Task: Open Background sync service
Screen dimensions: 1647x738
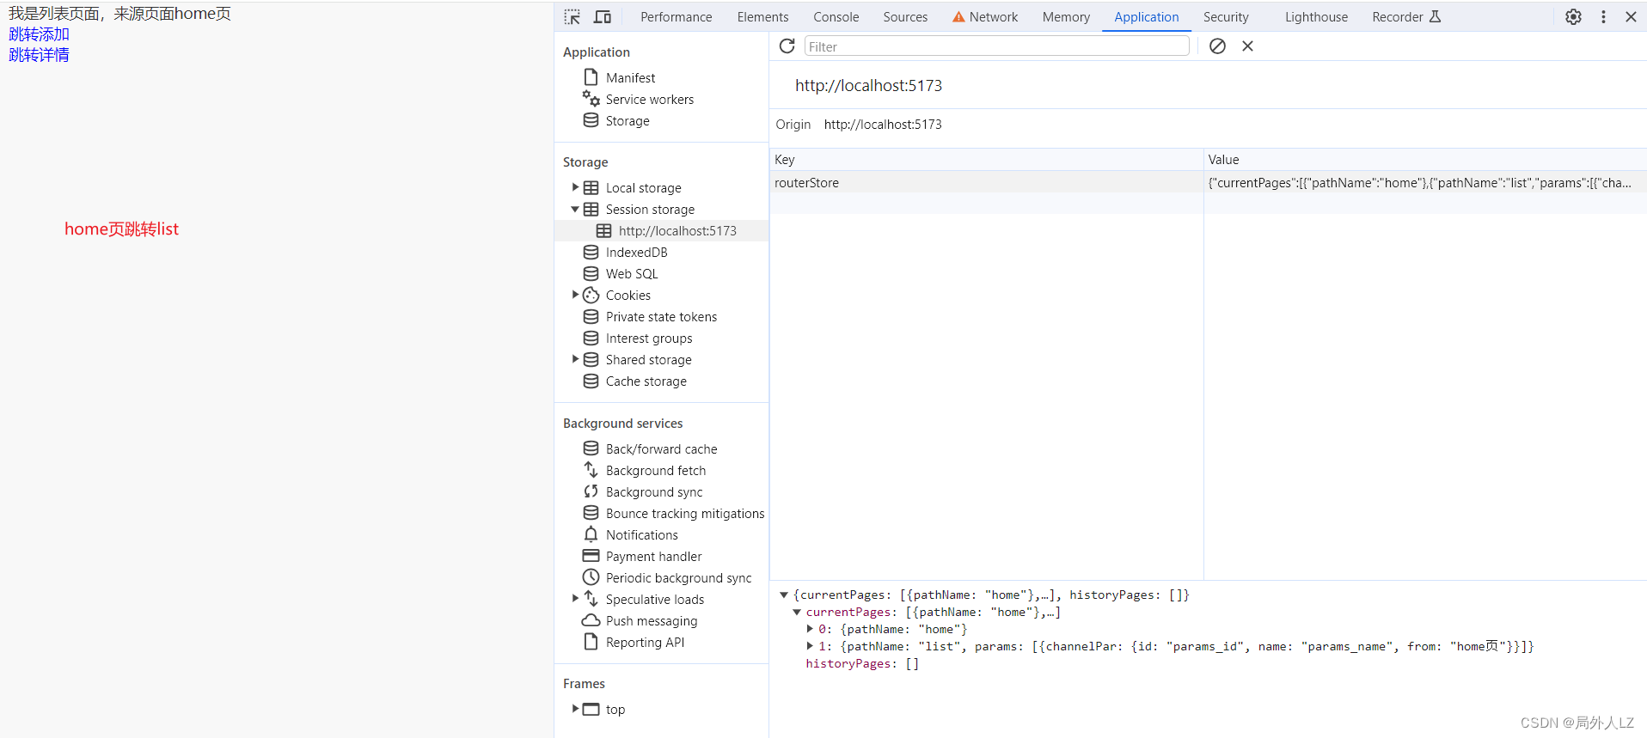Action: [x=654, y=492]
